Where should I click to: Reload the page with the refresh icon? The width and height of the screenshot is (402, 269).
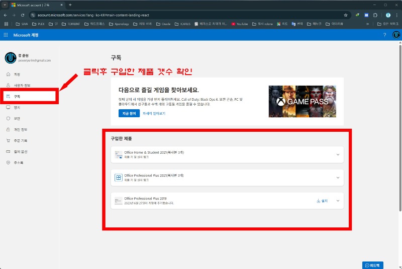click(23, 15)
